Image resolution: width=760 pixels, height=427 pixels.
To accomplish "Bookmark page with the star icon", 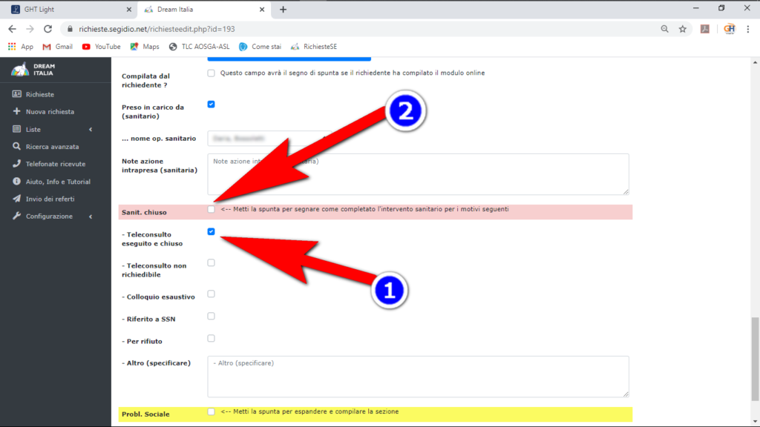I will (x=682, y=29).
